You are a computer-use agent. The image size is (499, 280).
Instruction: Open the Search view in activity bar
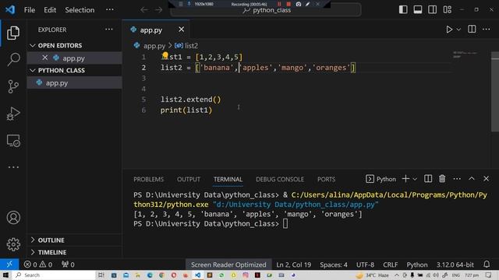pyautogui.click(x=13, y=59)
